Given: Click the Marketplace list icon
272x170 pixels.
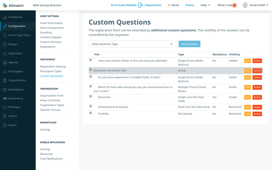Looking at the screenshot, I should click(5, 90).
